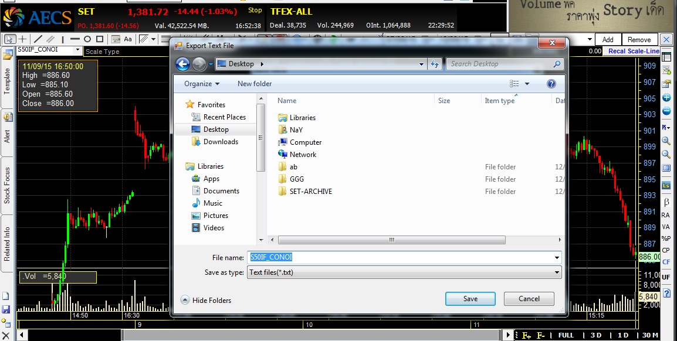Switch to the Template side tab

[x=7, y=81]
